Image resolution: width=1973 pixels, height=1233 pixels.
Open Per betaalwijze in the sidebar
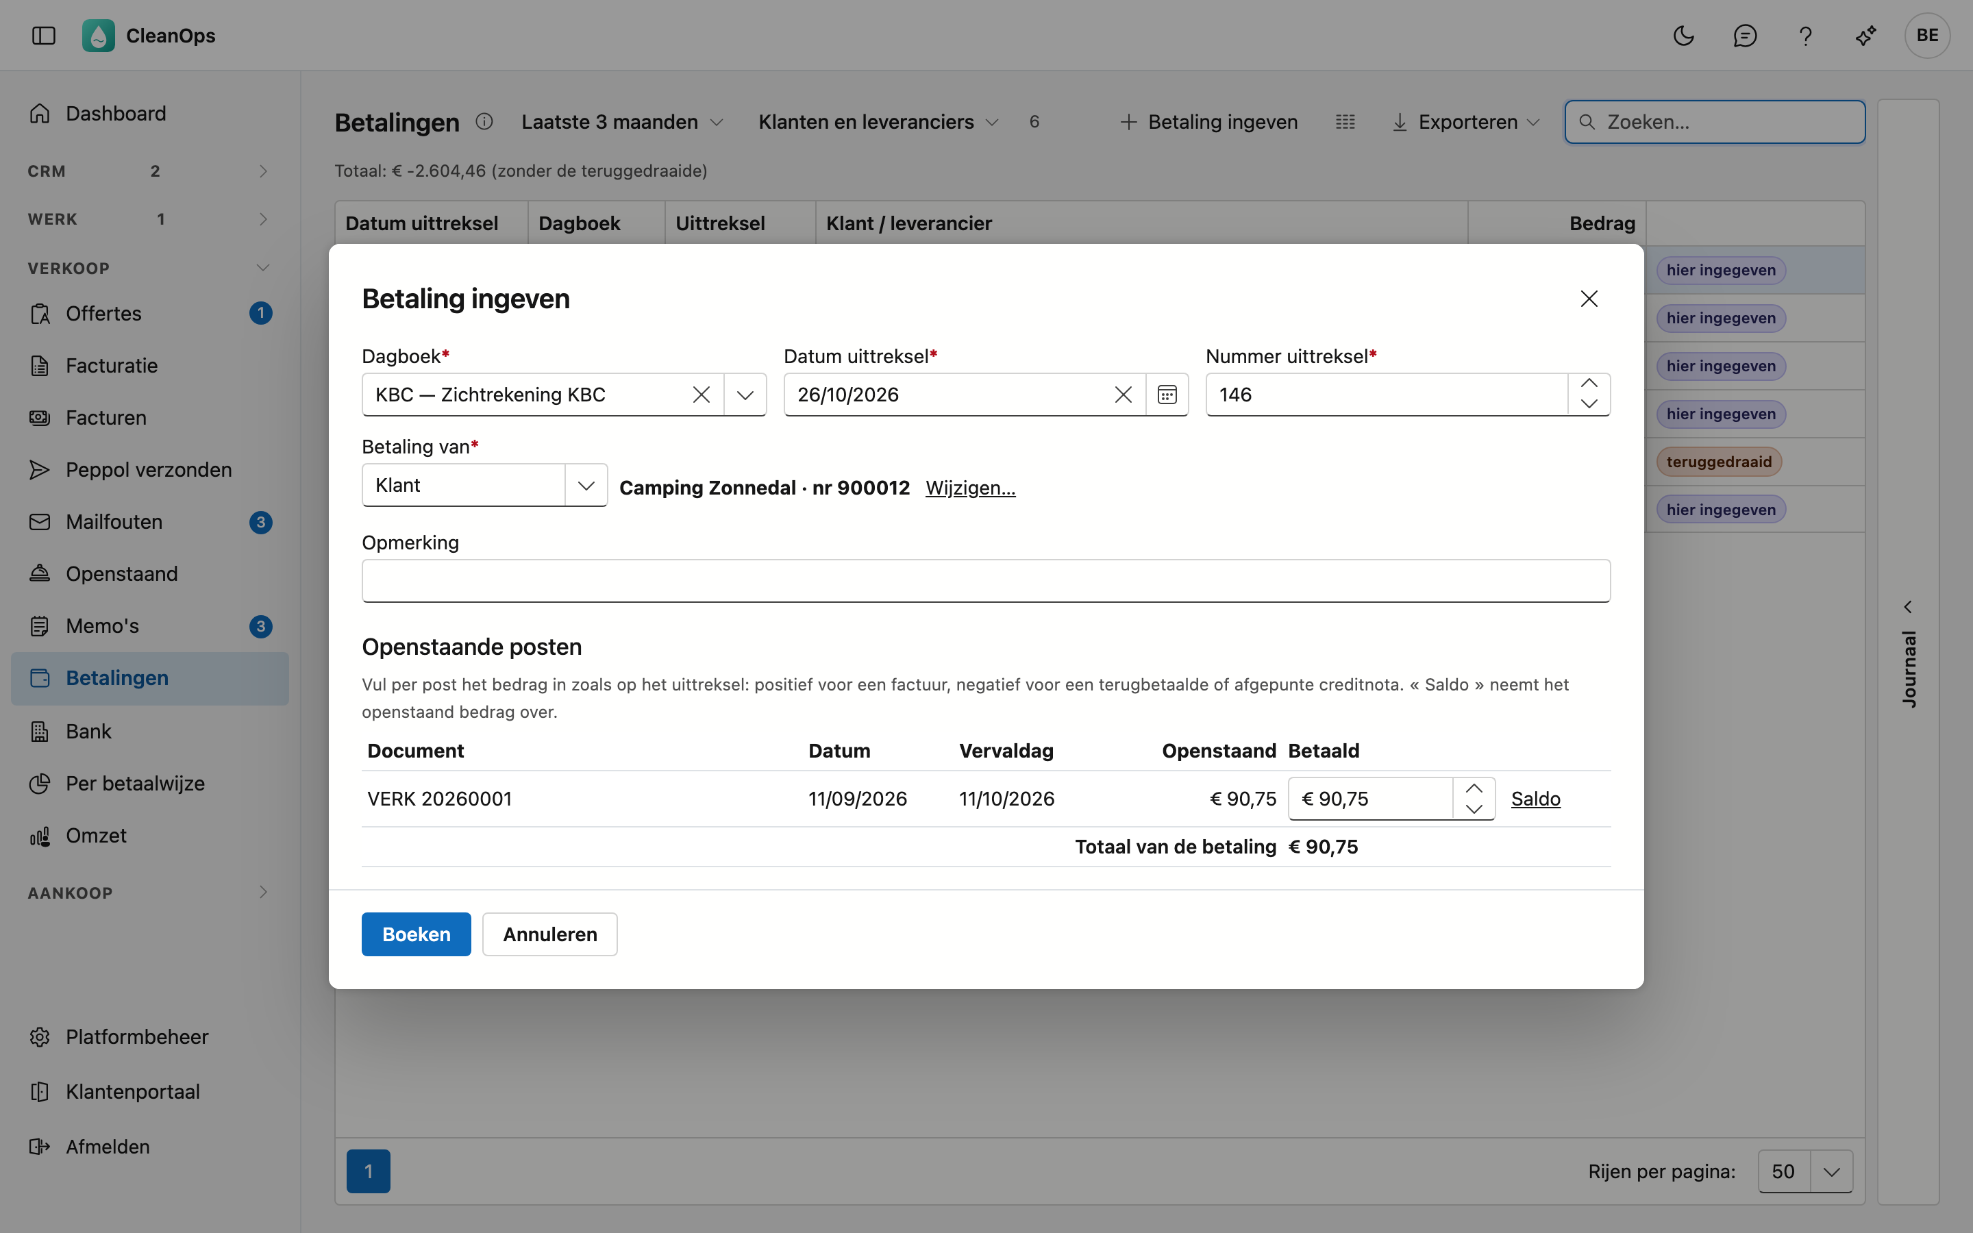click(150, 784)
